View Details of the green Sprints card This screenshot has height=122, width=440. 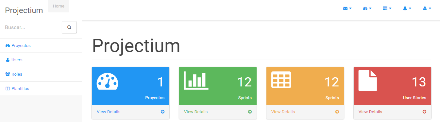click(196, 112)
